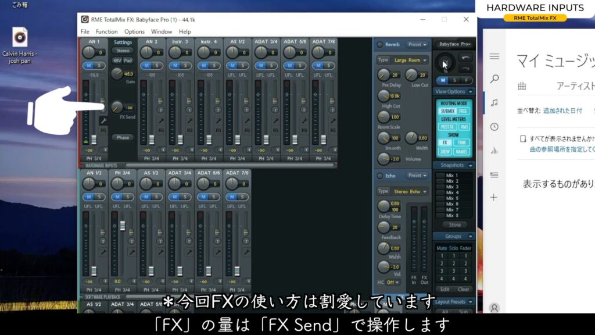Open the Calvin Harris audio file on the desktop
This screenshot has width=595, height=335.
tap(20, 45)
